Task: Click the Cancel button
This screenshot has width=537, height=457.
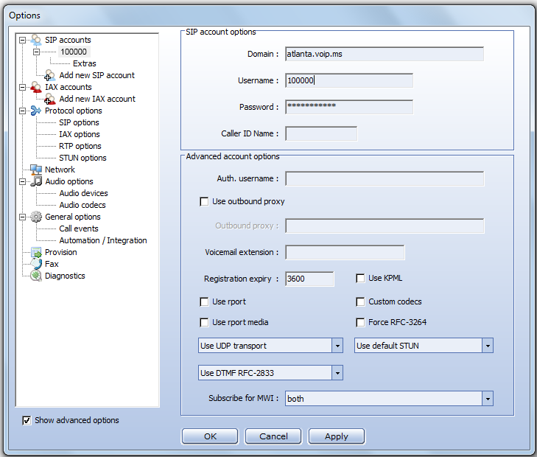Action: (273, 436)
